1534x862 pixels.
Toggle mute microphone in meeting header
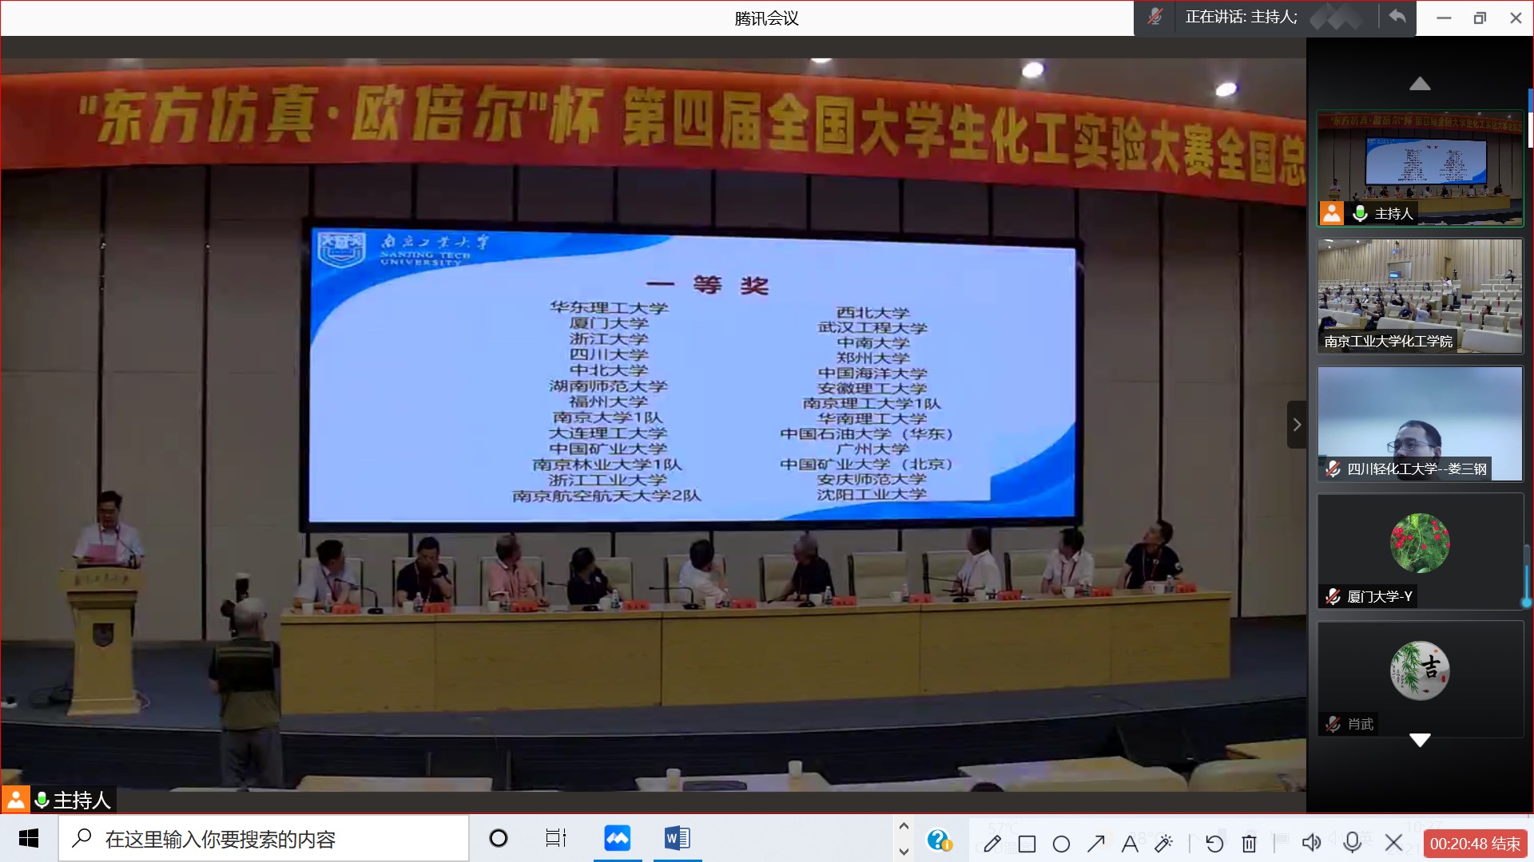[x=1154, y=17]
